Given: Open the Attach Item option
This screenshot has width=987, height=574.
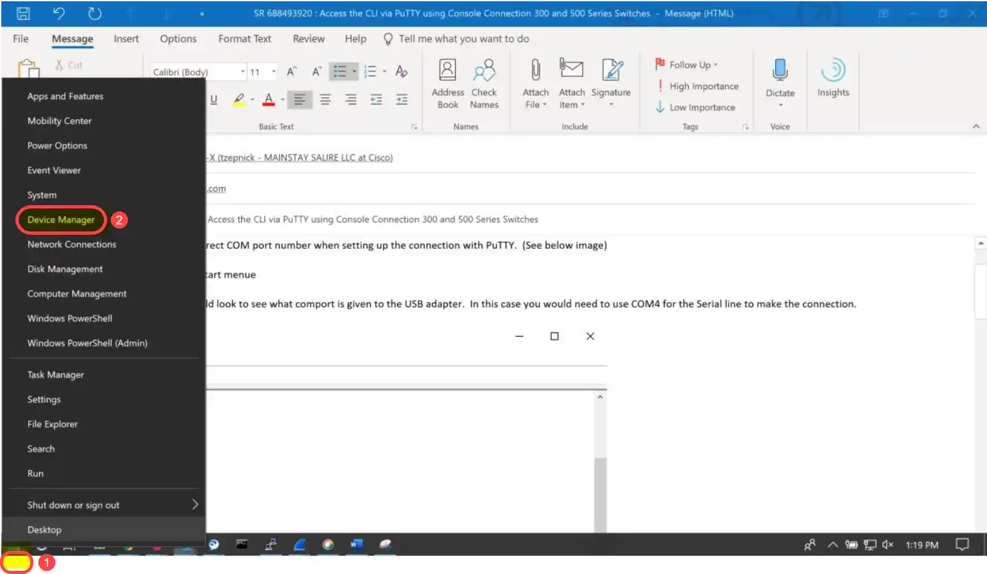Looking at the screenshot, I should pyautogui.click(x=572, y=84).
